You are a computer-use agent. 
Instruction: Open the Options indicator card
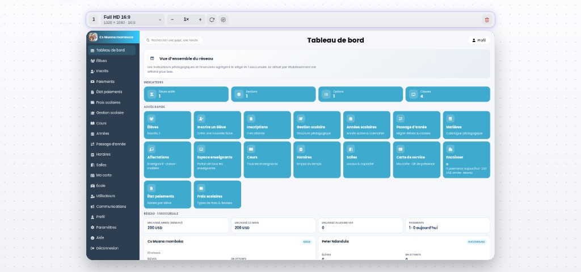point(360,94)
